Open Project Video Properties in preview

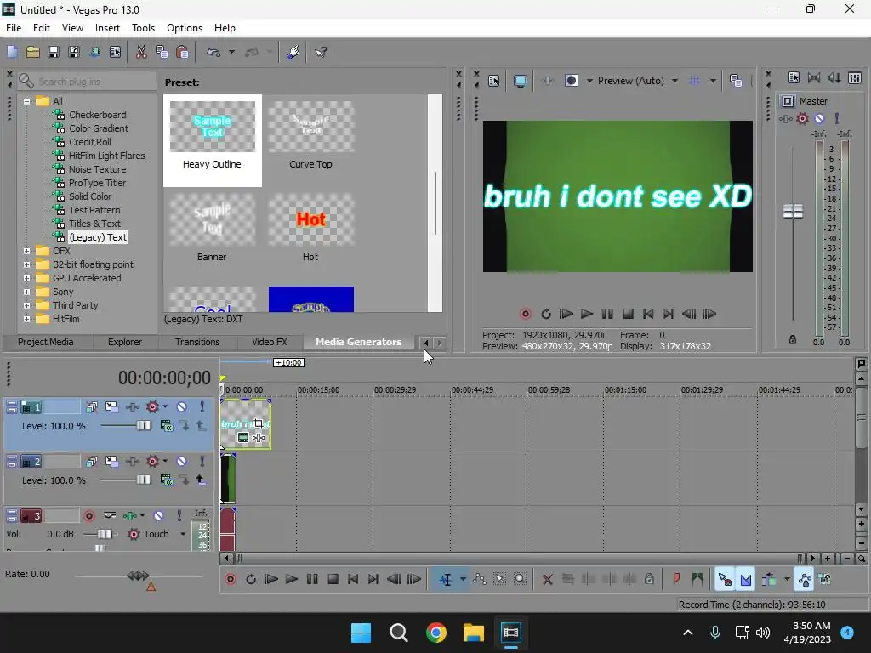494,81
